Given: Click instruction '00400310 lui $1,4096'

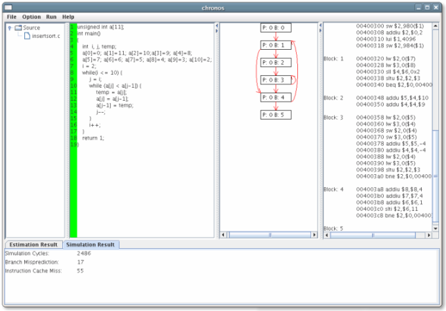Looking at the screenshot, I should click(x=386, y=39).
